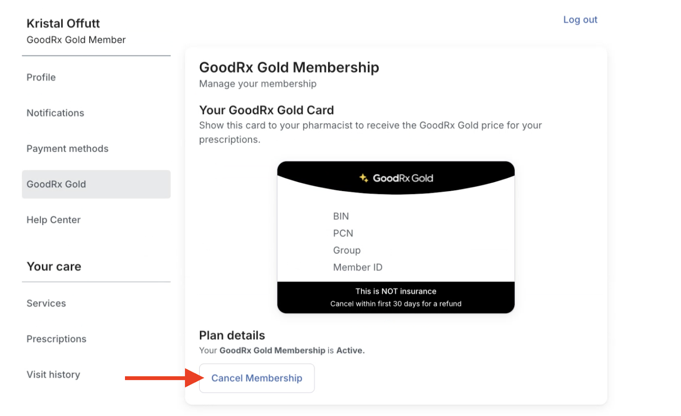Open the Services page
Screen dimensions: 681x416
[46, 303]
